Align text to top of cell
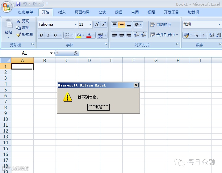 (115, 25)
